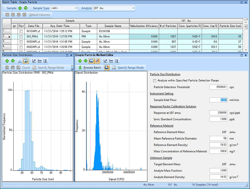Go to next sample with green down arrow in Batch Table
The width and height of the screenshot is (250, 189).
[x=26, y=8]
